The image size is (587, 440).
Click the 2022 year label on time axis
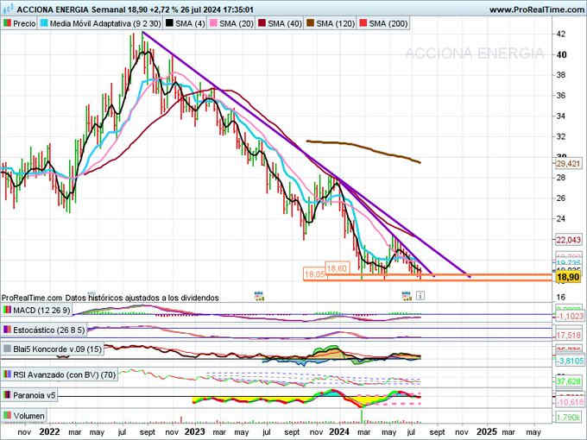tap(49, 431)
